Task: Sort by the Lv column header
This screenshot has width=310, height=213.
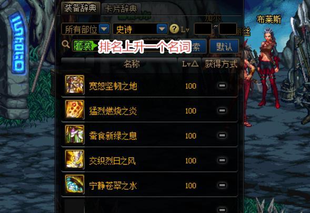Action: [190, 64]
